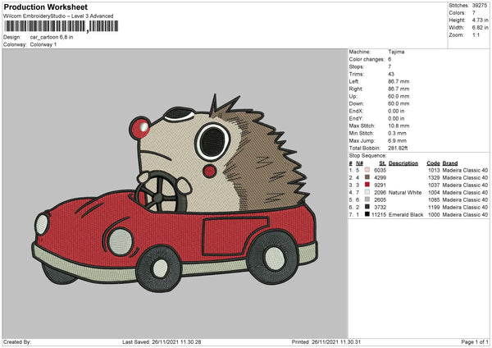Click the barcode below the title
The width and height of the screenshot is (492, 348).
pyautogui.click(x=61, y=26)
